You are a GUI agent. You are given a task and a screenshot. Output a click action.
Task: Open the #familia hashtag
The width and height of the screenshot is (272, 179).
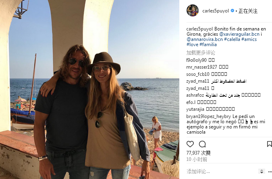pyautogui.click(x=208, y=45)
